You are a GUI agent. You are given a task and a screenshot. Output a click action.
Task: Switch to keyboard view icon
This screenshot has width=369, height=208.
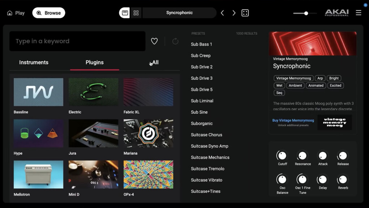click(125, 13)
